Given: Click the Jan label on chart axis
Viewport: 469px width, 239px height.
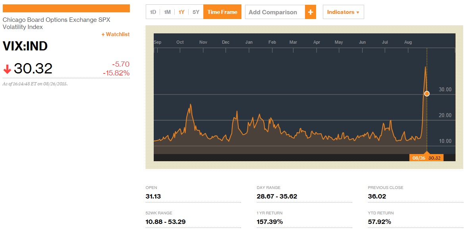Looking at the screenshot, I should pyautogui.click(x=249, y=42).
